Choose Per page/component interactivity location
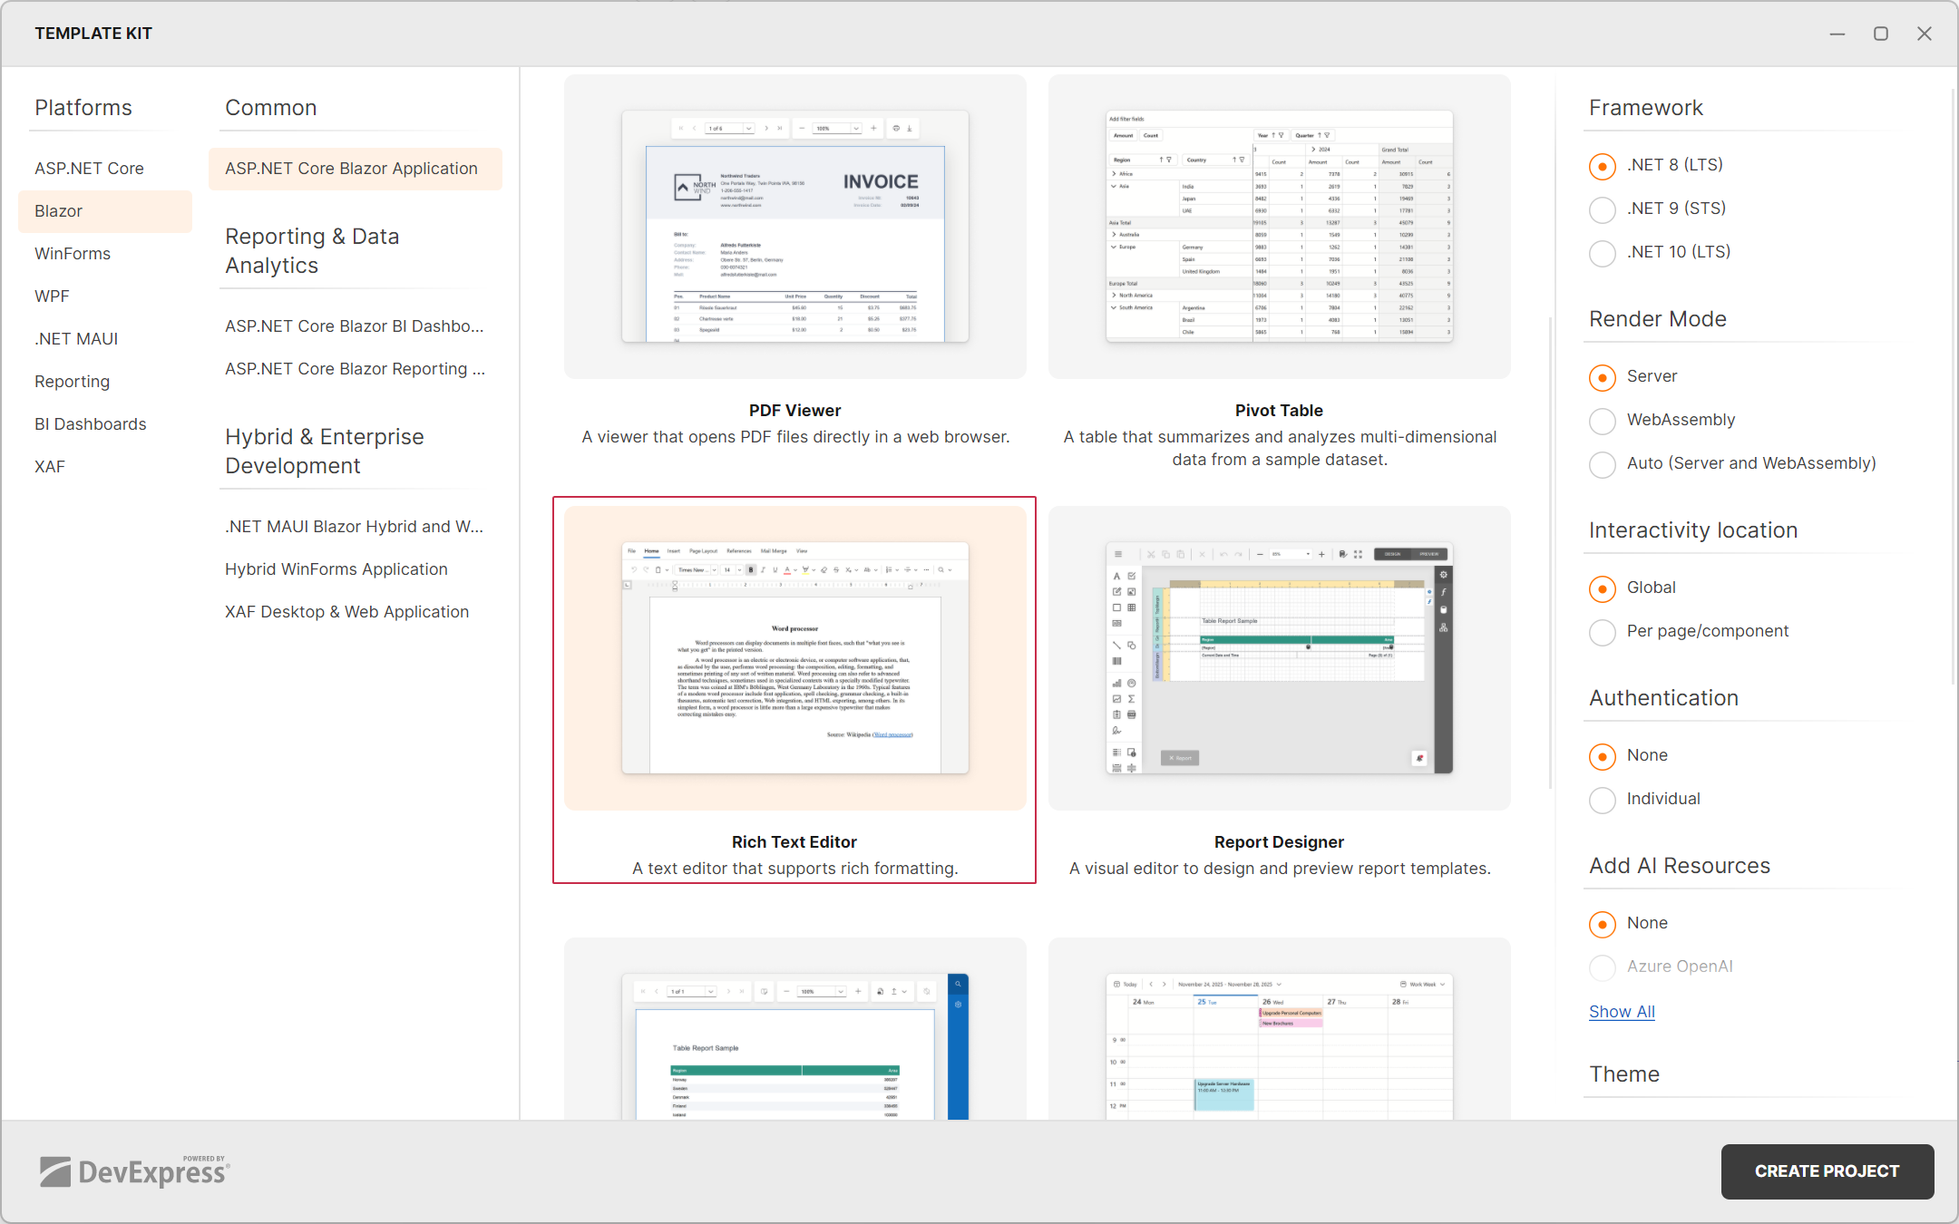The width and height of the screenshot is (1959, 1224). tap(1603, 632)
